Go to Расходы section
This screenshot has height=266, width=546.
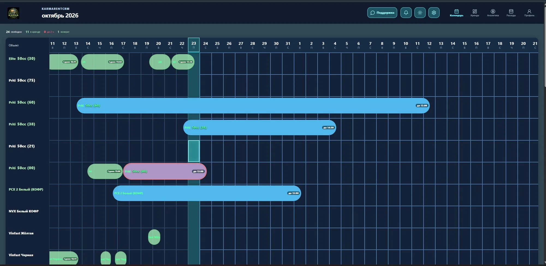[x=511, y=13]
